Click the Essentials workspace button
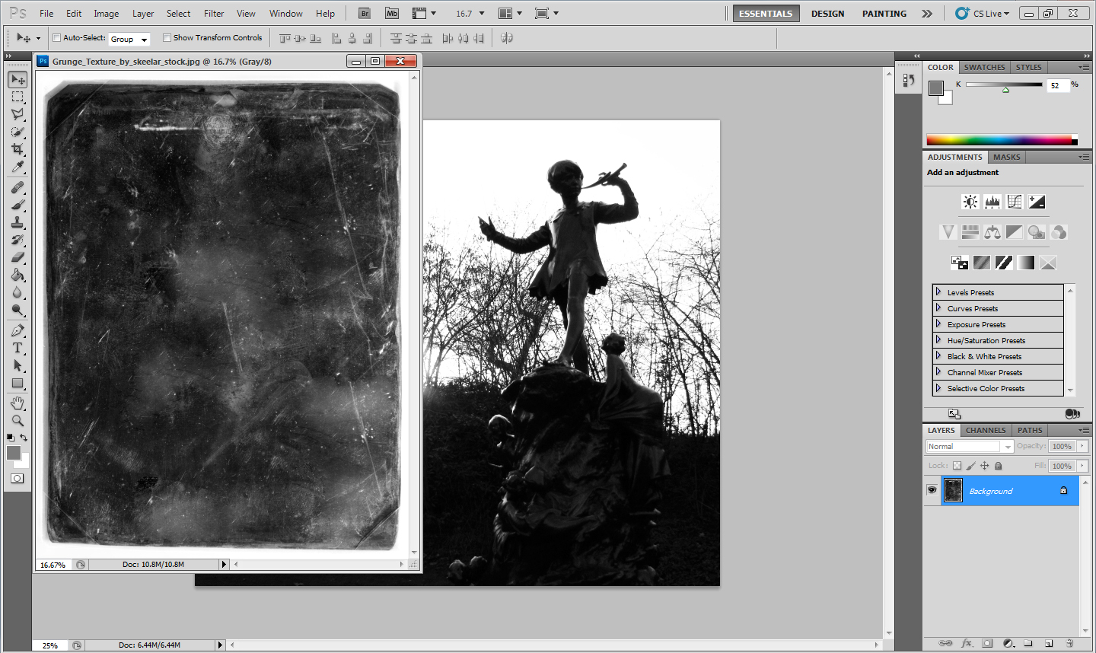 (x=766, y=14)
